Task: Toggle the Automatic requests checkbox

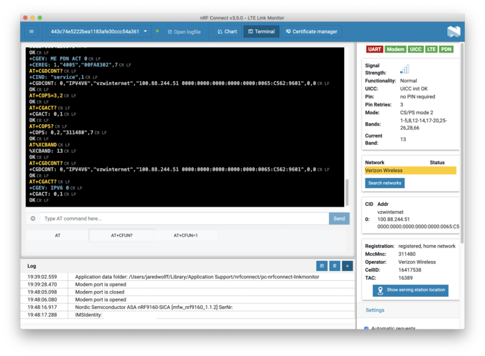Action: point(366,328)
